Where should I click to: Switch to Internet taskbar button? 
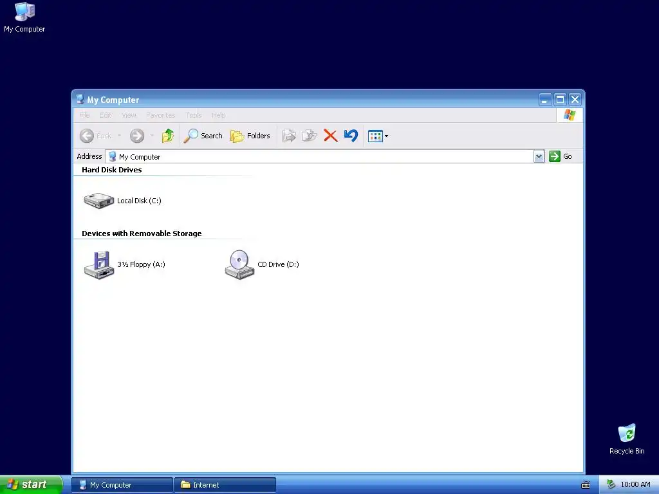pos(225,485)
